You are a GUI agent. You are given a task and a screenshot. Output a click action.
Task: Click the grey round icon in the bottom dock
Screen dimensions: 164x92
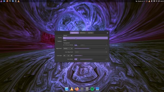pos(82,89)
